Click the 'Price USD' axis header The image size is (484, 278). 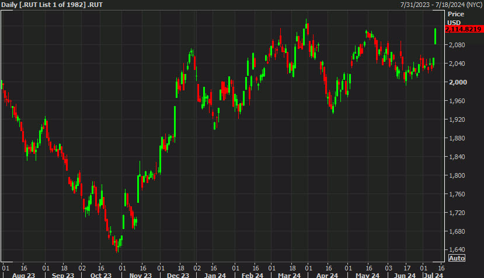pyautogui.click(x=455, y=18)
